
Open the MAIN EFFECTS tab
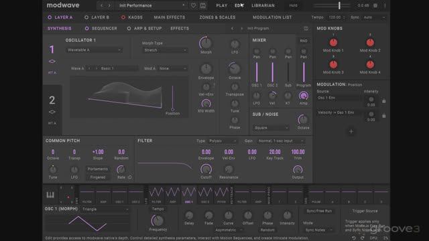pos(170,17)
